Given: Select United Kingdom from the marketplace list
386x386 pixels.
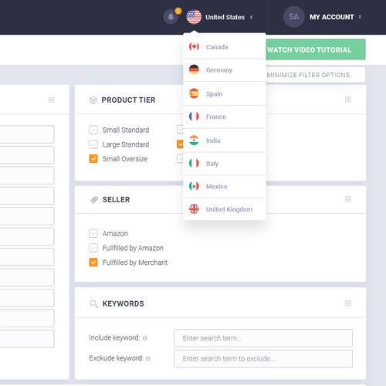Looking at the screenshot, I should (x=225, y=209).
